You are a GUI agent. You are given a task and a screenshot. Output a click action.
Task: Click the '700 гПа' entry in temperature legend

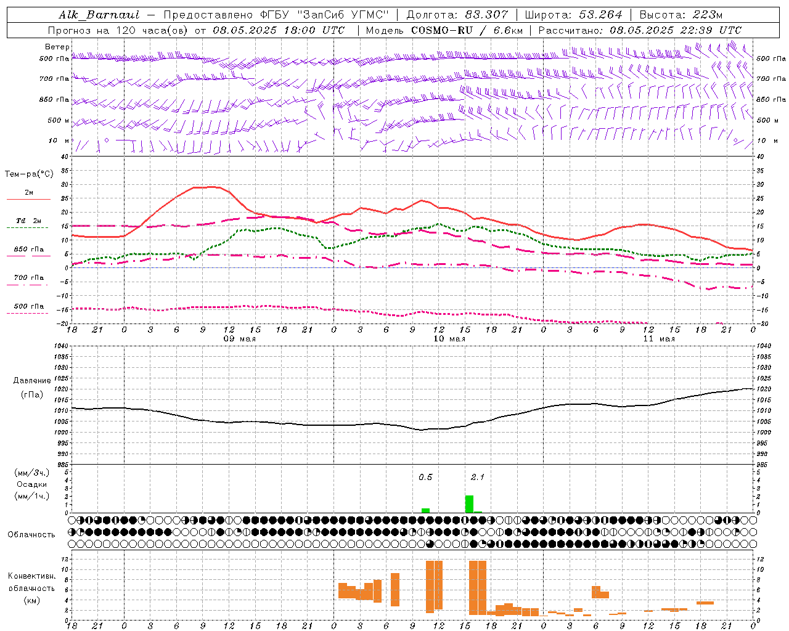[x=29, y=278]
